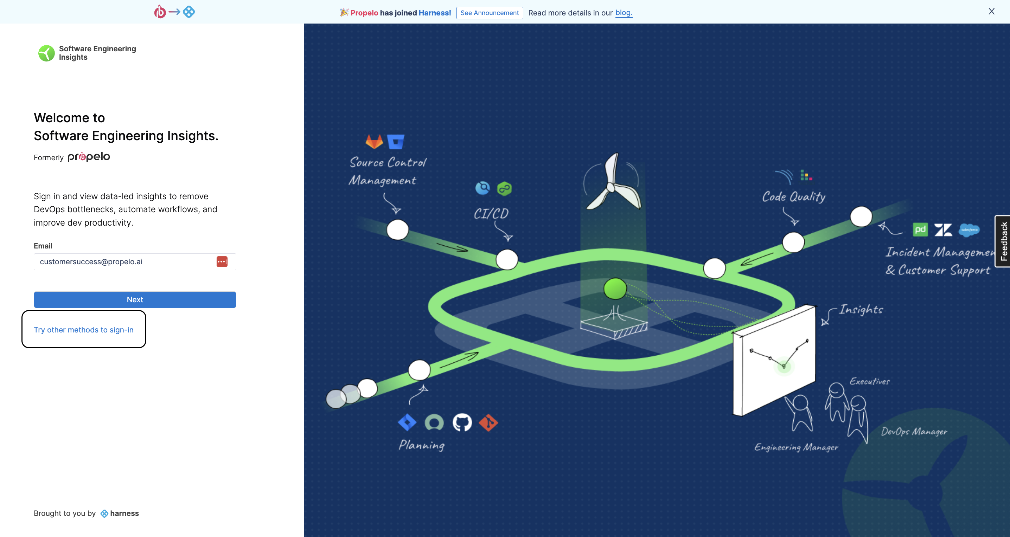Click the See Announcement button

(x=489, y=13)
